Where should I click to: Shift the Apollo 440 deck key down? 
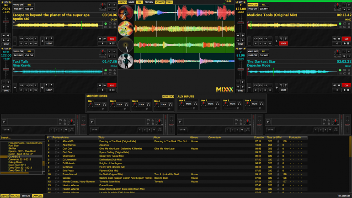pos(2,2)
